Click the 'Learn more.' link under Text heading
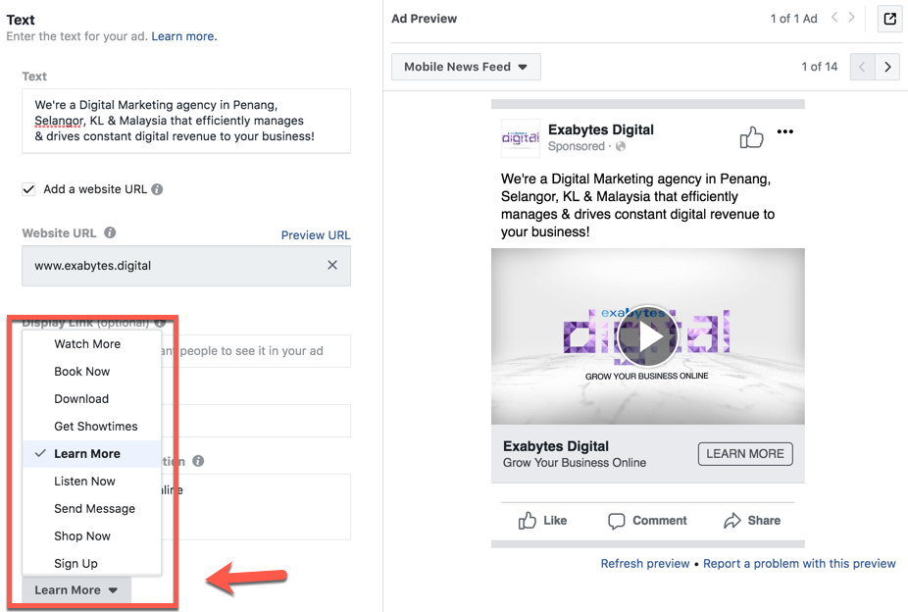 (184, 36)
